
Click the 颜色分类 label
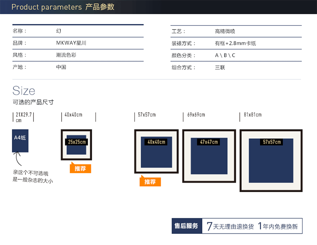click(183, 55)
